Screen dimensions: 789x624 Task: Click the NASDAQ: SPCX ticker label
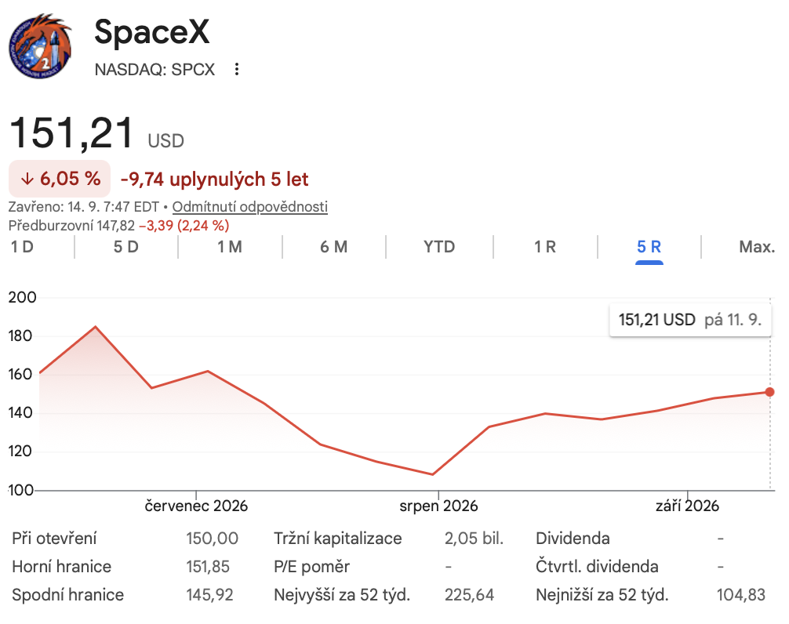[155, 70]
